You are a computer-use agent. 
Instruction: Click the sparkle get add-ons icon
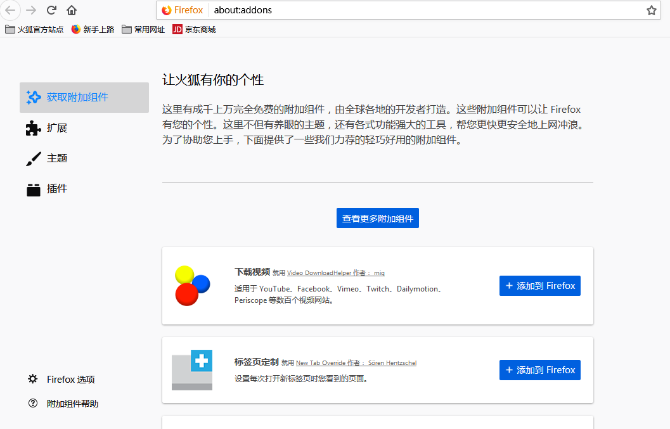(34, 98)
